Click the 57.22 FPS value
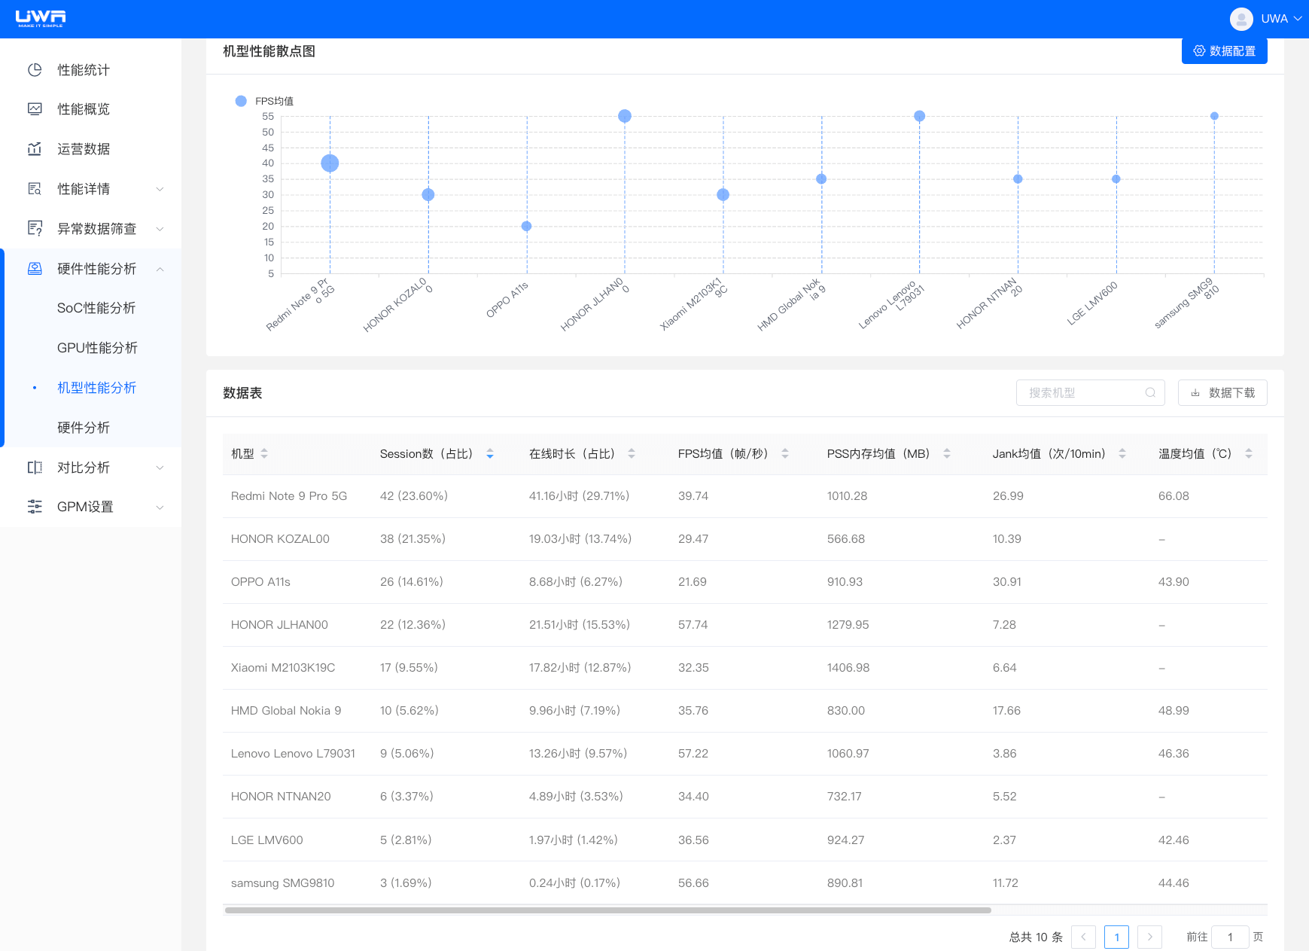Image resolution: width=1309 pixels, height=951 pixels. [693, 754]
